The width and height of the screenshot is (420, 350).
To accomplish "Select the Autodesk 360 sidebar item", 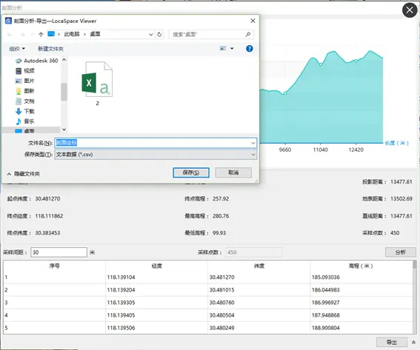I will click(x=37, y=61).
